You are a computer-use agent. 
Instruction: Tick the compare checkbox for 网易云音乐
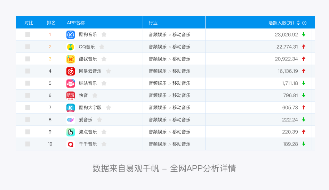pyautogui.click(x=28, y=71)
